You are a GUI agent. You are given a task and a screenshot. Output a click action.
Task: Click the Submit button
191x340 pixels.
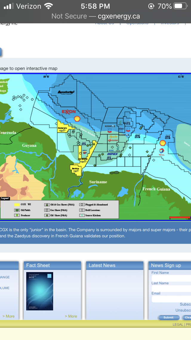coord(169,318)
